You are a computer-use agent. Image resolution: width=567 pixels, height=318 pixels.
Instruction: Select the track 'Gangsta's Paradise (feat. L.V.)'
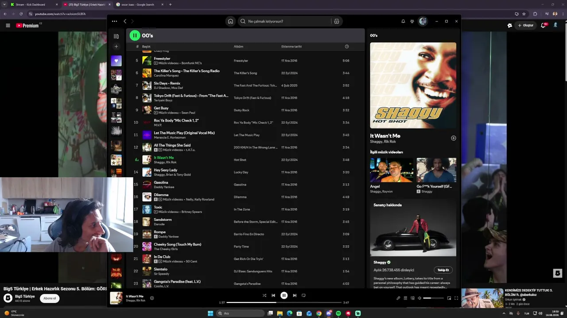(177, 281)
